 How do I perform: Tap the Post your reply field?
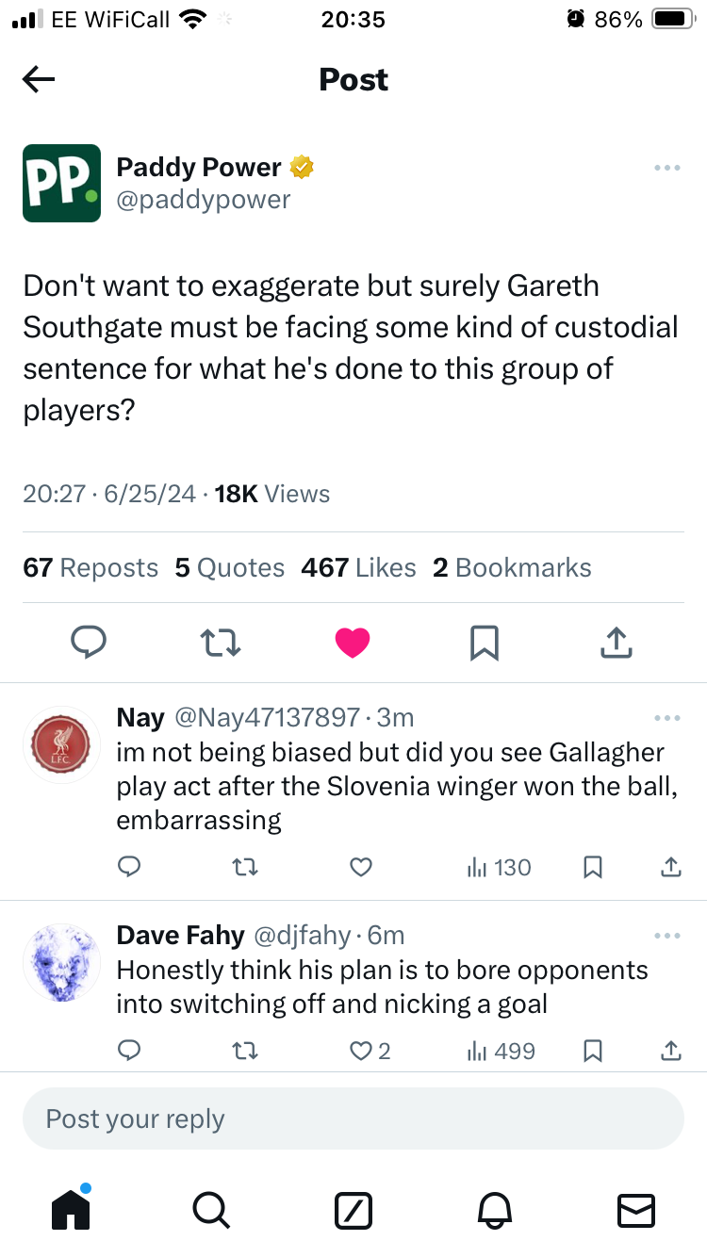tap(353, 1118)
